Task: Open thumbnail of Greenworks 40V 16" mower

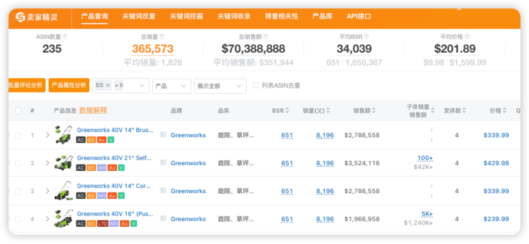Action: (64, 219)
